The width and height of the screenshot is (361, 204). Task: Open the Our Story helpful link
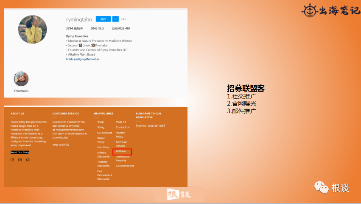[x=103, y=147]
